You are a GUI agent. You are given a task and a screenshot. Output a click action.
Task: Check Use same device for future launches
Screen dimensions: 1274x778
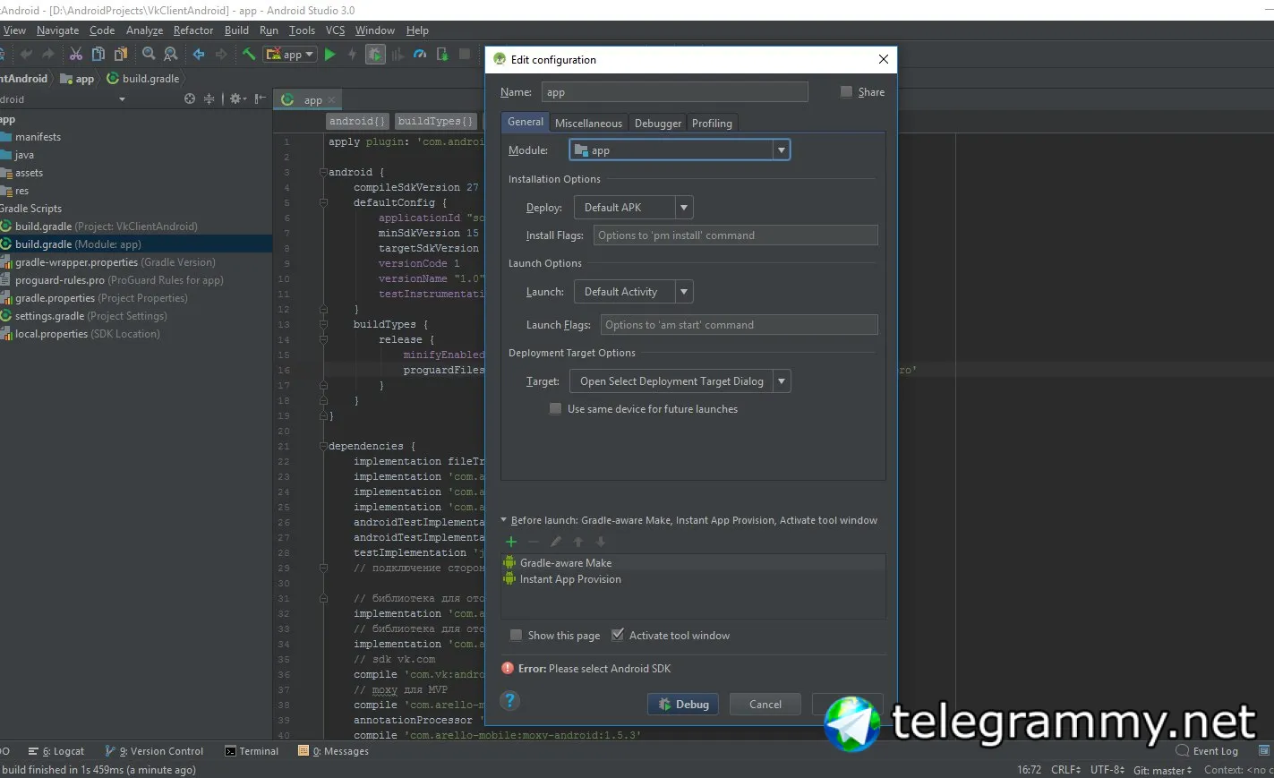[555, 409]
